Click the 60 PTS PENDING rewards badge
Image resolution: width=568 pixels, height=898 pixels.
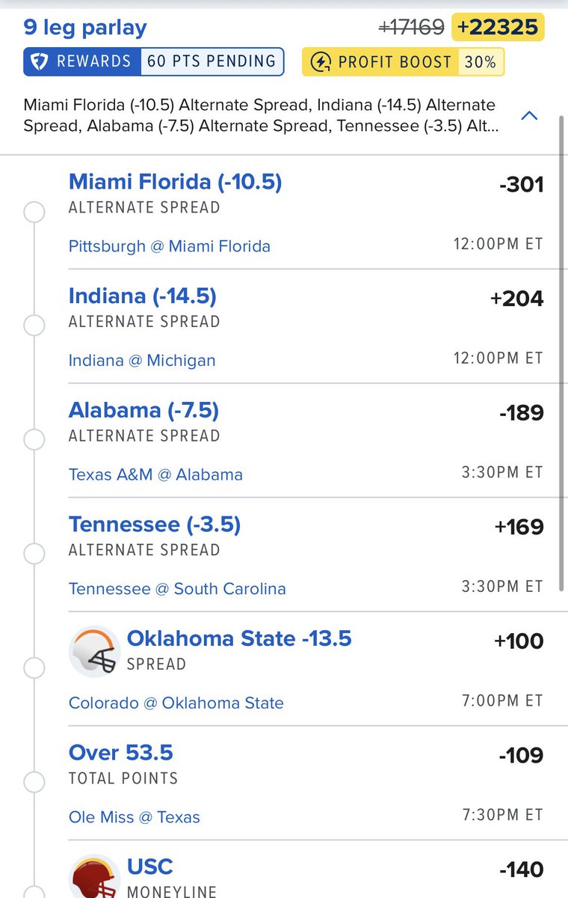[212, 61]
